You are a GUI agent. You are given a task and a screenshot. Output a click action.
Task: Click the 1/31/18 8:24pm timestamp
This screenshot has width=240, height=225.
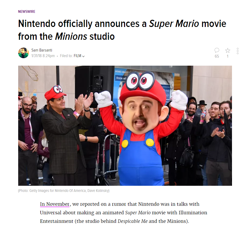coord(43,56)
